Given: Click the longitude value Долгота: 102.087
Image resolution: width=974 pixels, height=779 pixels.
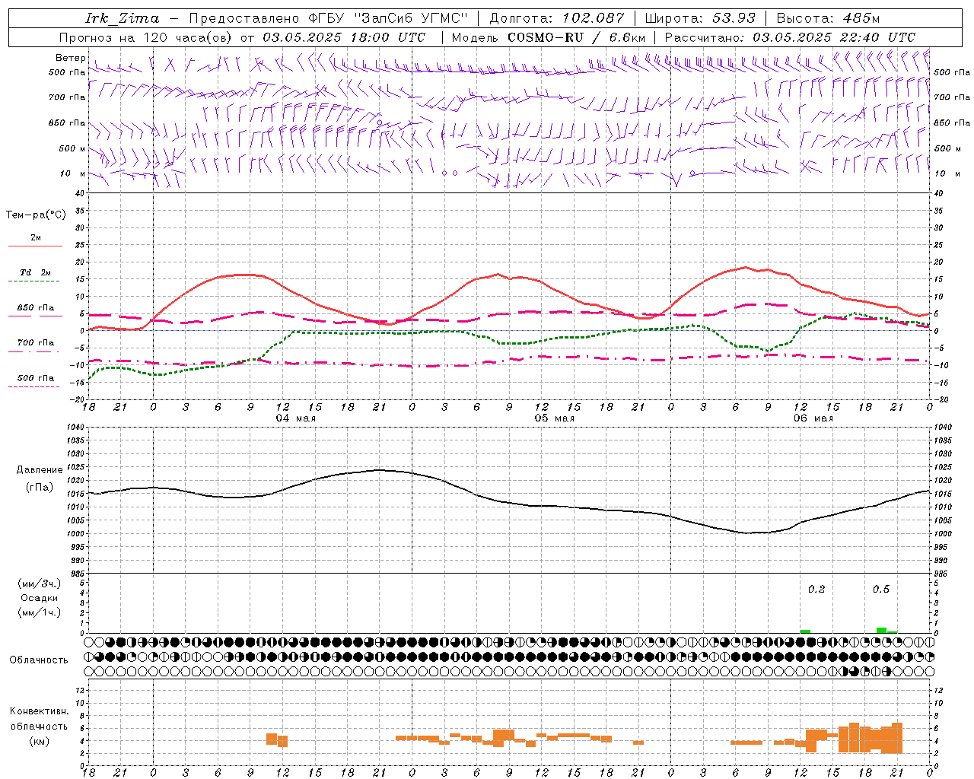Looking at the screenshot, I should coord(557,18).
